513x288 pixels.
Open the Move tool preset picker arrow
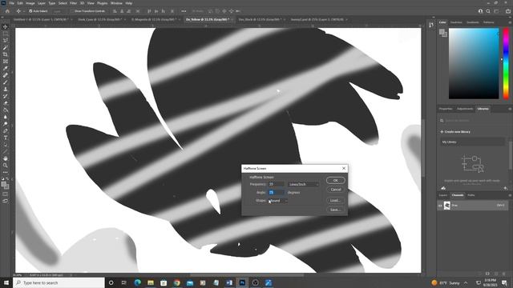click(x=24, y=11)
